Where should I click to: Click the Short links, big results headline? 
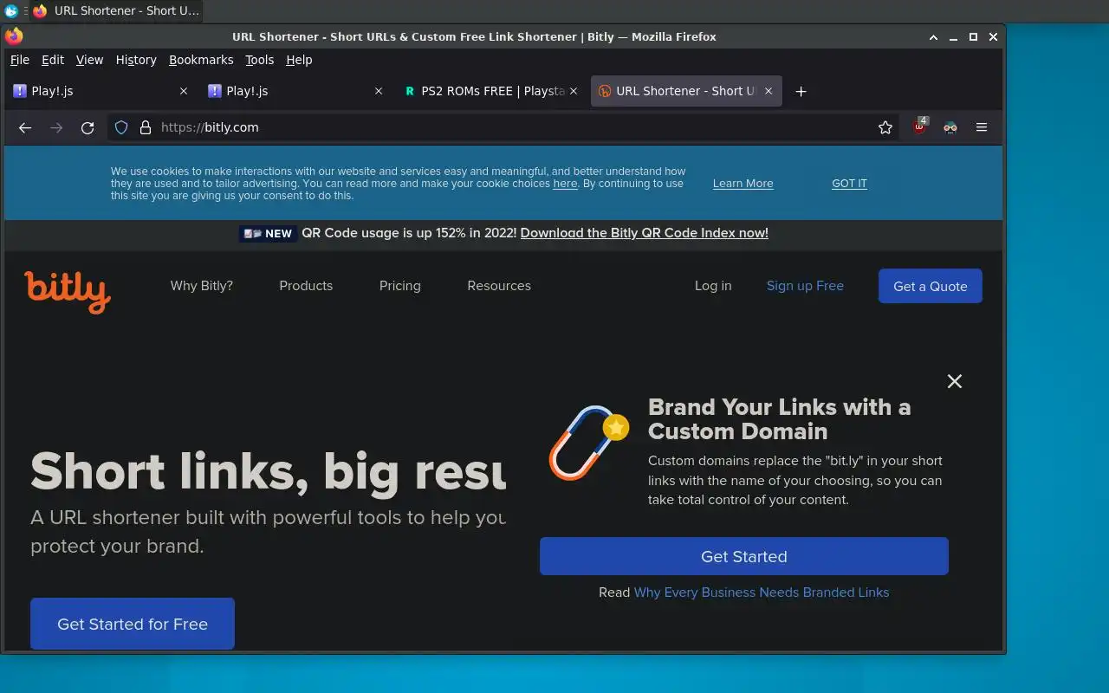tap(269, 472)
